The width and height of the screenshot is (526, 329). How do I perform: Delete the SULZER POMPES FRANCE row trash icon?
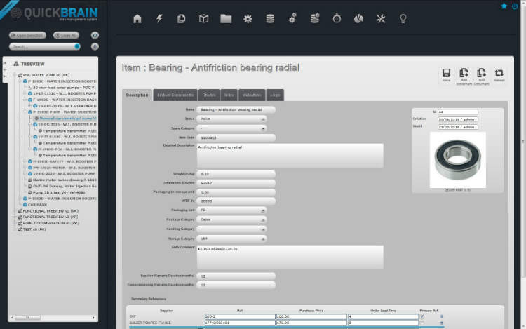(x=441, y=323)
